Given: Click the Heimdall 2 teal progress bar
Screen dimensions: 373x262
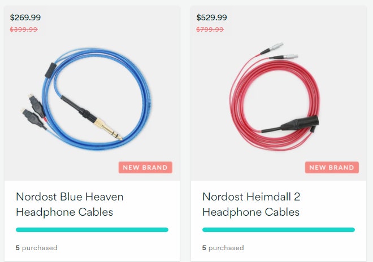Looking at the screenshot, I should click(x=279, y=230).
